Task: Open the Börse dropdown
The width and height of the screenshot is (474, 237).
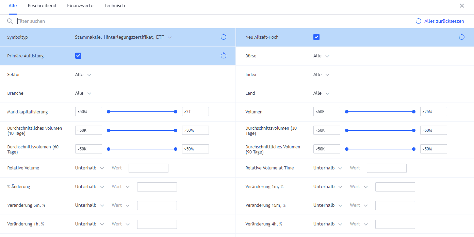Action: click(321, 56)
